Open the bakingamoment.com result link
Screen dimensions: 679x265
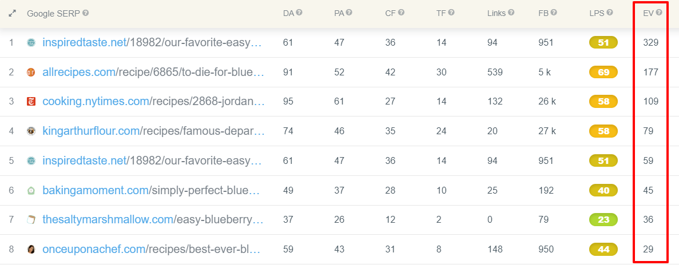[x=151, y=190]
